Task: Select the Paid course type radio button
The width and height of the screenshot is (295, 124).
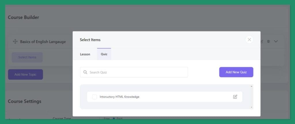Action: (x=114, y=119)
